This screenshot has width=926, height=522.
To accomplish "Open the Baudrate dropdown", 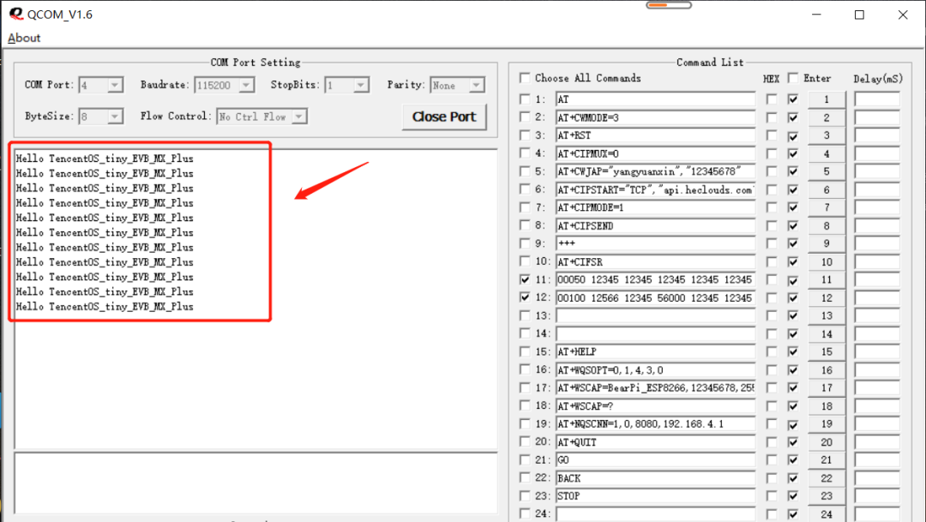I will [x=246, y=85].
